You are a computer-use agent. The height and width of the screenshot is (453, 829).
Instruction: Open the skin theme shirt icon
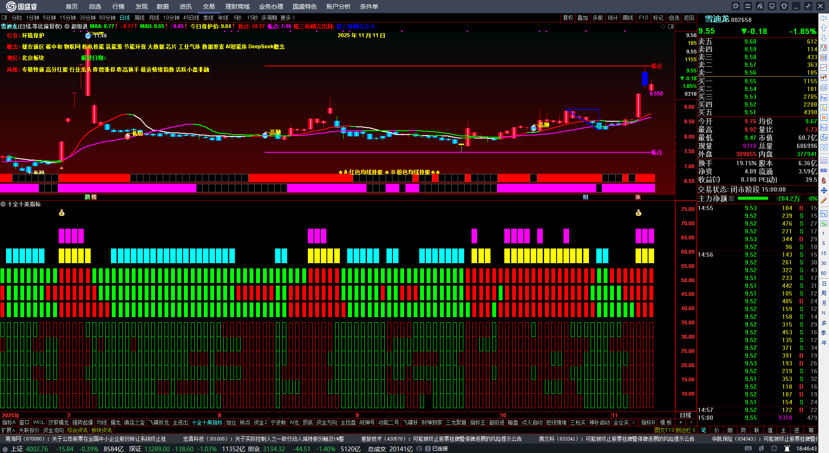(x=784, y=6)
